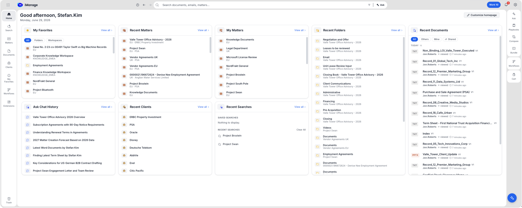This screenshot has width=522, height=208.
Task: Open Ask in the right panel
Action: coord(514,16)
